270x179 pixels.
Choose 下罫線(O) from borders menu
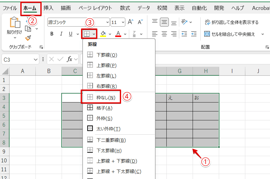119,55
